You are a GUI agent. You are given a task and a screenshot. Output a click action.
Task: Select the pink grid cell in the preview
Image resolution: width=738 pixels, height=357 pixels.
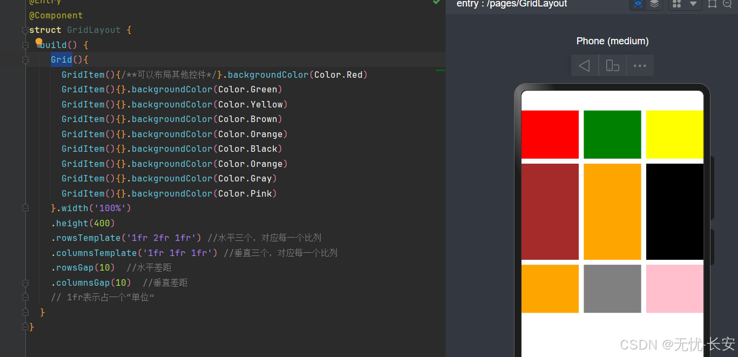(x=675, y=288)
